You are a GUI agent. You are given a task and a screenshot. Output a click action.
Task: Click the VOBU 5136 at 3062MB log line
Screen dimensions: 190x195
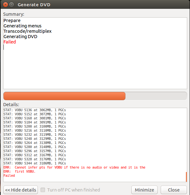click(x=35, y=110)
